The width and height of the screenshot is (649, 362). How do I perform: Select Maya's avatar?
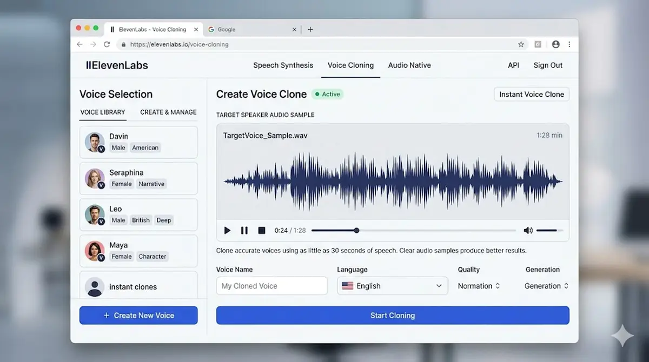(95, 251)
